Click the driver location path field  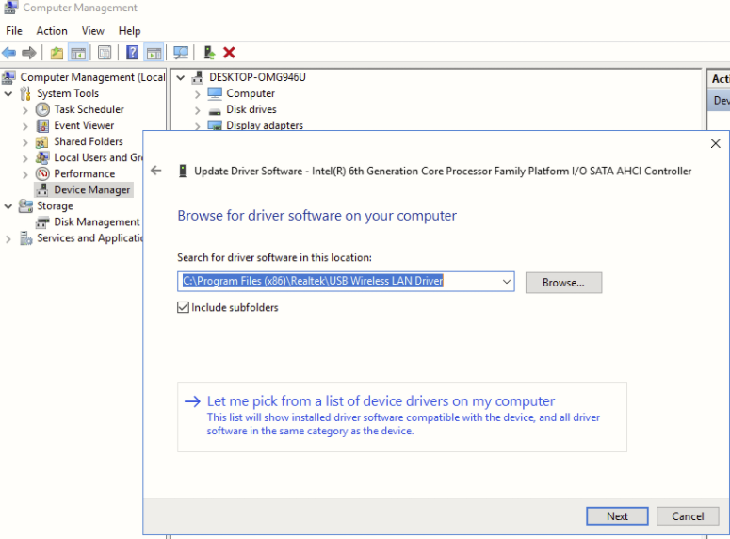(339, 281)
